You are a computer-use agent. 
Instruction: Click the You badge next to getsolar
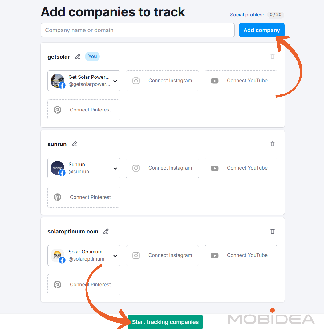pyautogui.click(x=92, y=56)
